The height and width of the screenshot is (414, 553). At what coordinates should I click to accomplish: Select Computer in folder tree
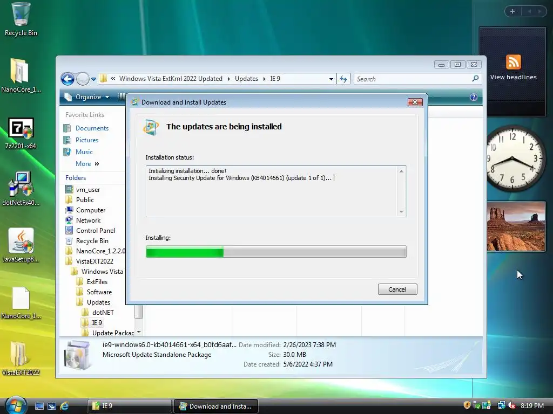[91, 210]
